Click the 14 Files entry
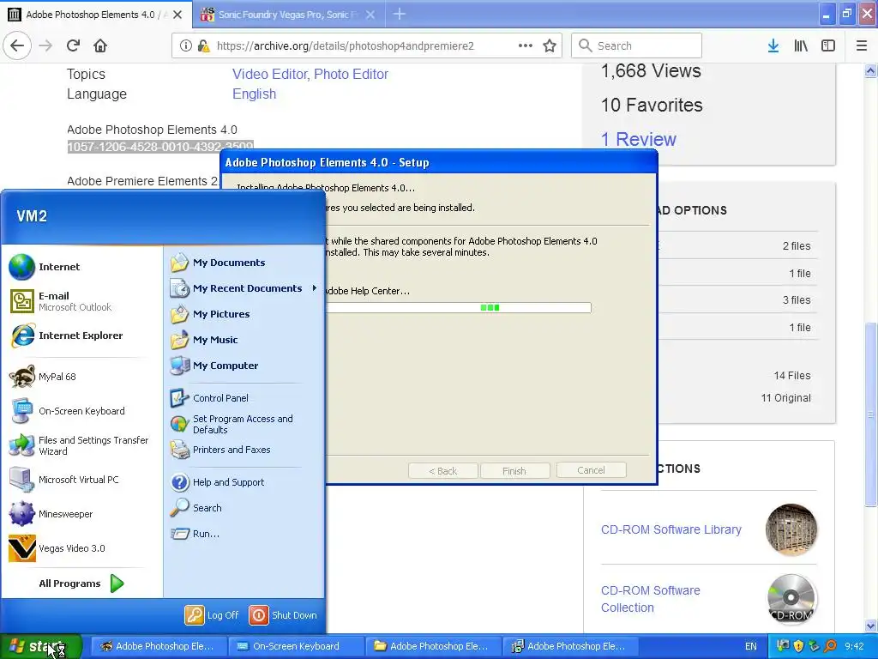This screenshot has width=878, height=659. tap(791, 376)
